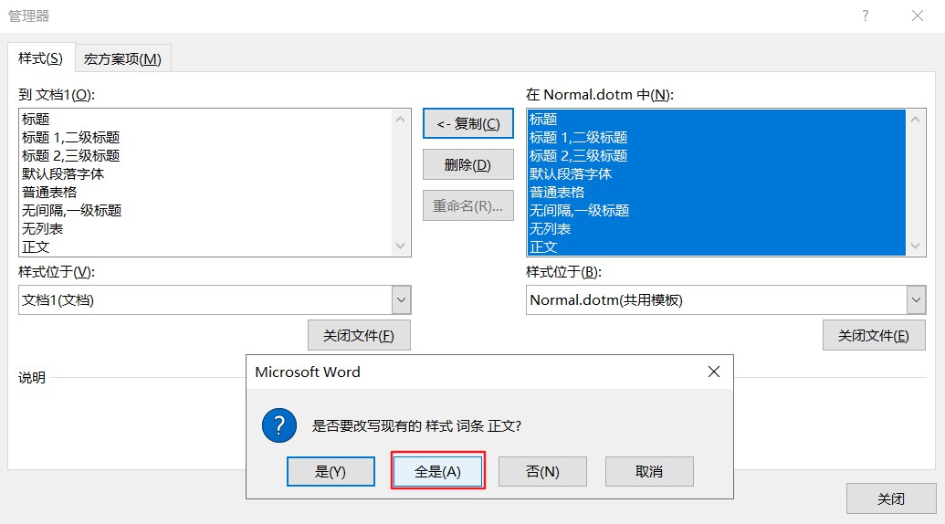Choose 全是(A) to overwrite all styles
The height and width of the screenshot is (524, 945).
pyautogui.click(x=437, y=471)
